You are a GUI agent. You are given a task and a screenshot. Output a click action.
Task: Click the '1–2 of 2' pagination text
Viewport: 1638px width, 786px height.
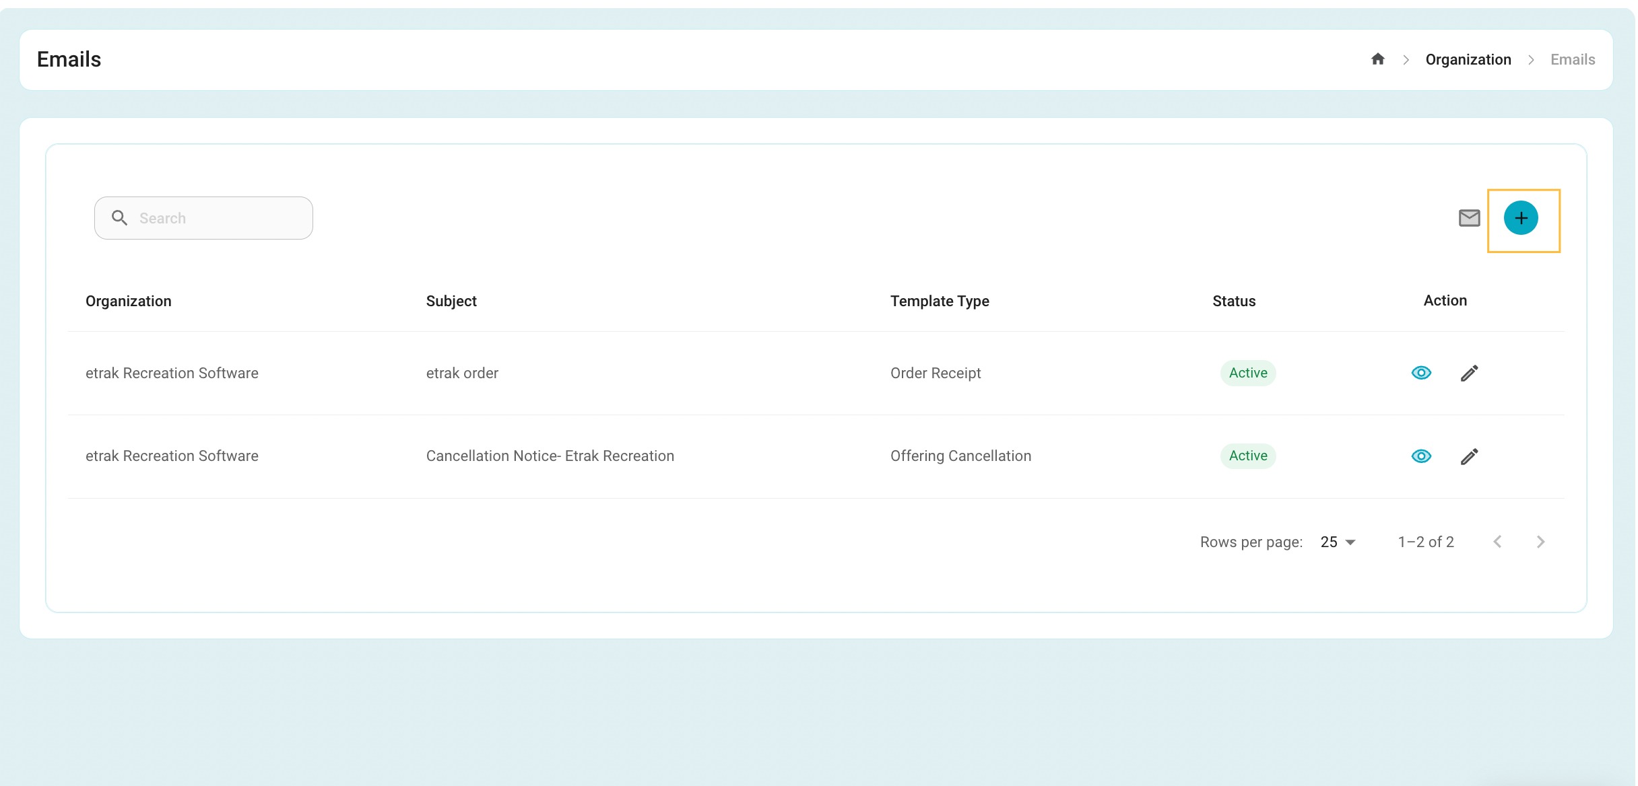[x=1426, y=542]
